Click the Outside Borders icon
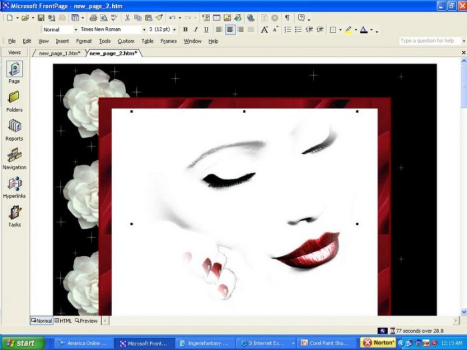 pos(334,30)
